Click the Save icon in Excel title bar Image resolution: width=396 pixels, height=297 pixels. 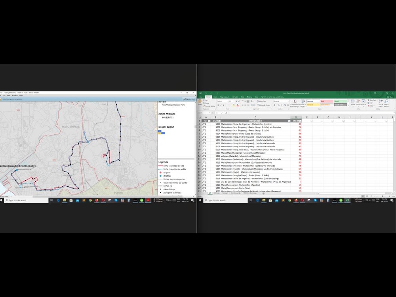[x=200, y=93]
